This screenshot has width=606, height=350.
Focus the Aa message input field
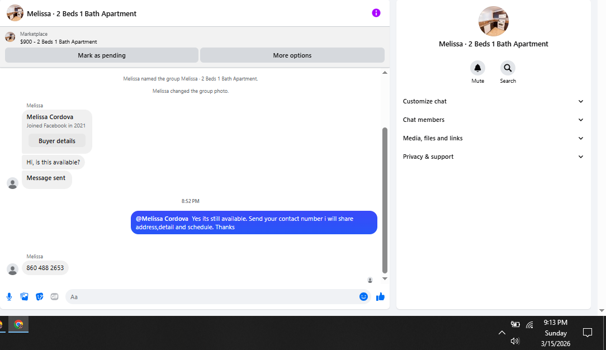tap(212, 297)
